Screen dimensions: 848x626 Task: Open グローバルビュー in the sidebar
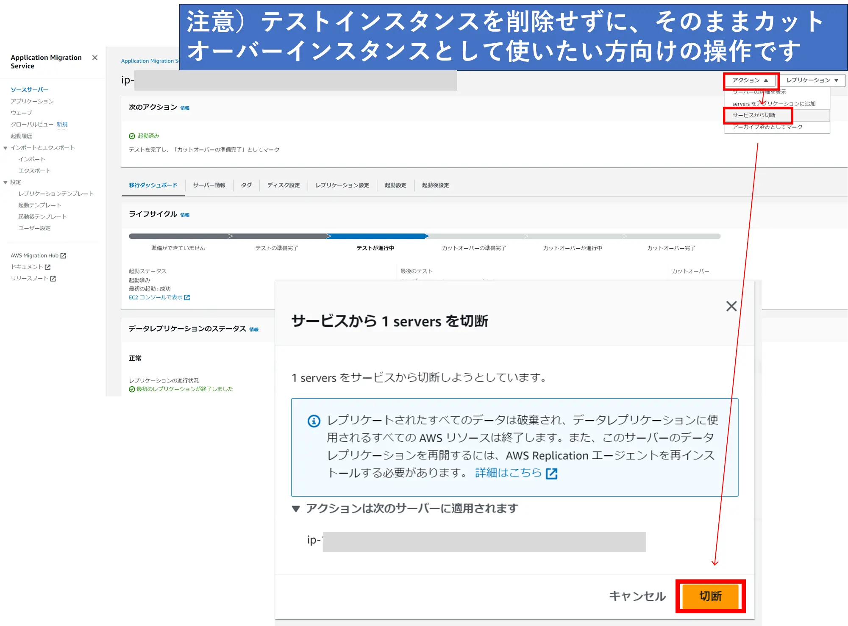(x=32, y=124)
